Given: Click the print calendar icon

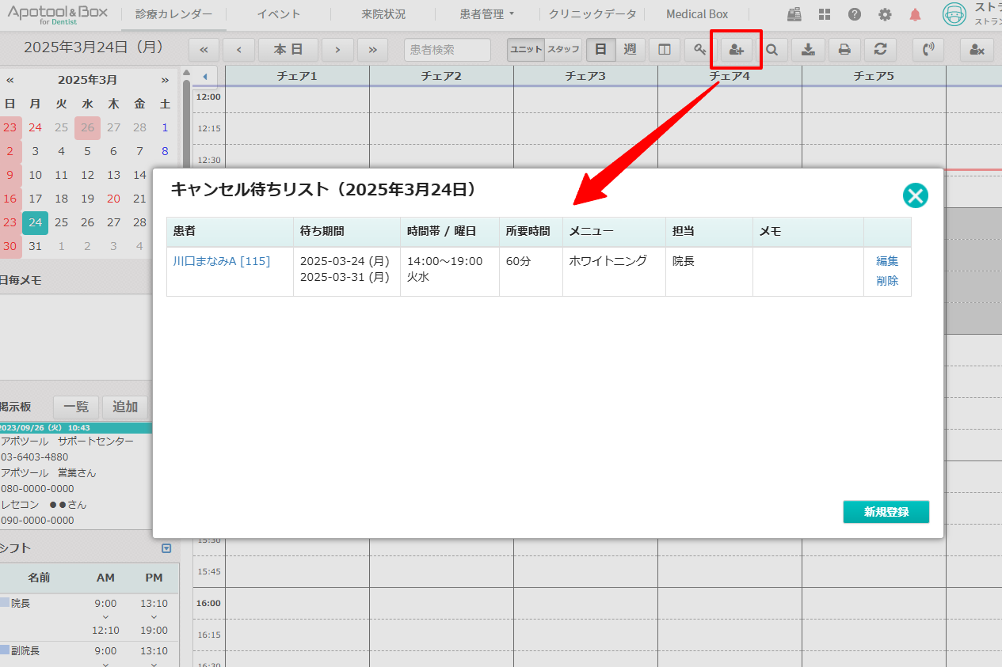Looking at the screenshot, I should (844, 50).
